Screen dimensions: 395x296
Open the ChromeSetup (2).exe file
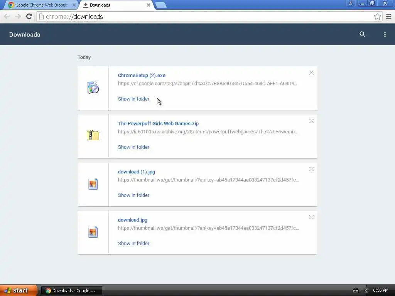click(x=142, y=75)
